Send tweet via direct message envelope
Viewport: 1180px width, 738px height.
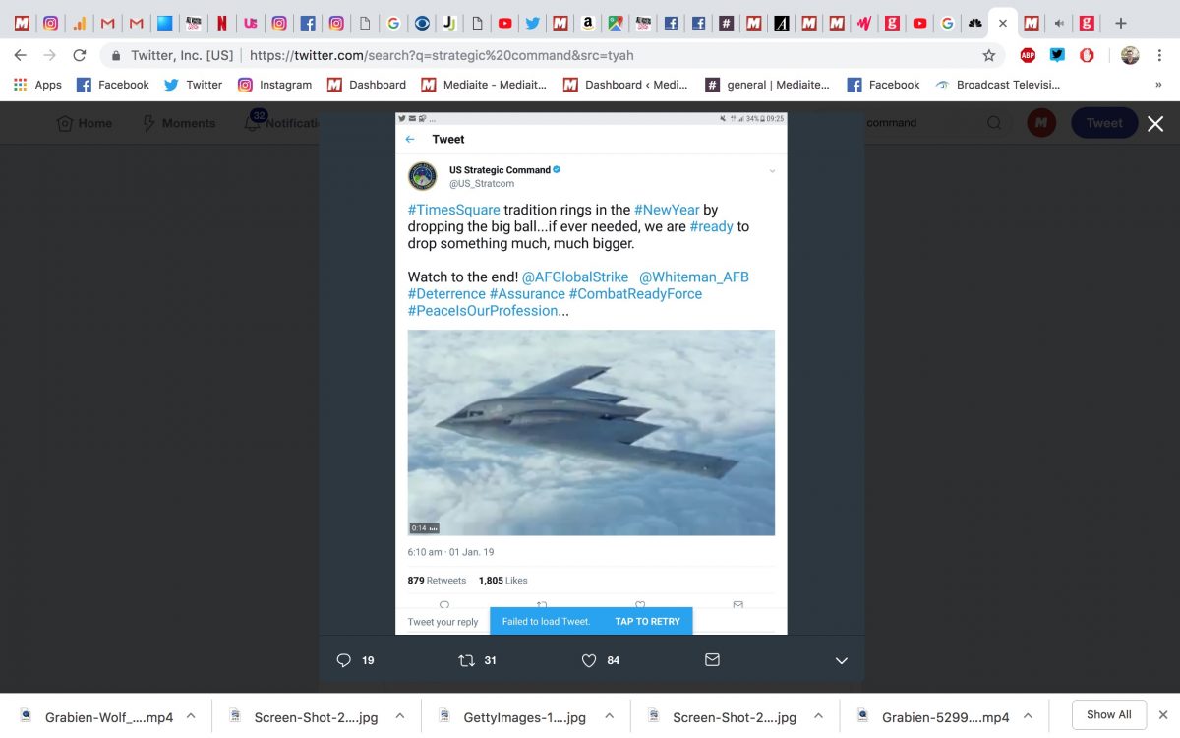[713, 660]
